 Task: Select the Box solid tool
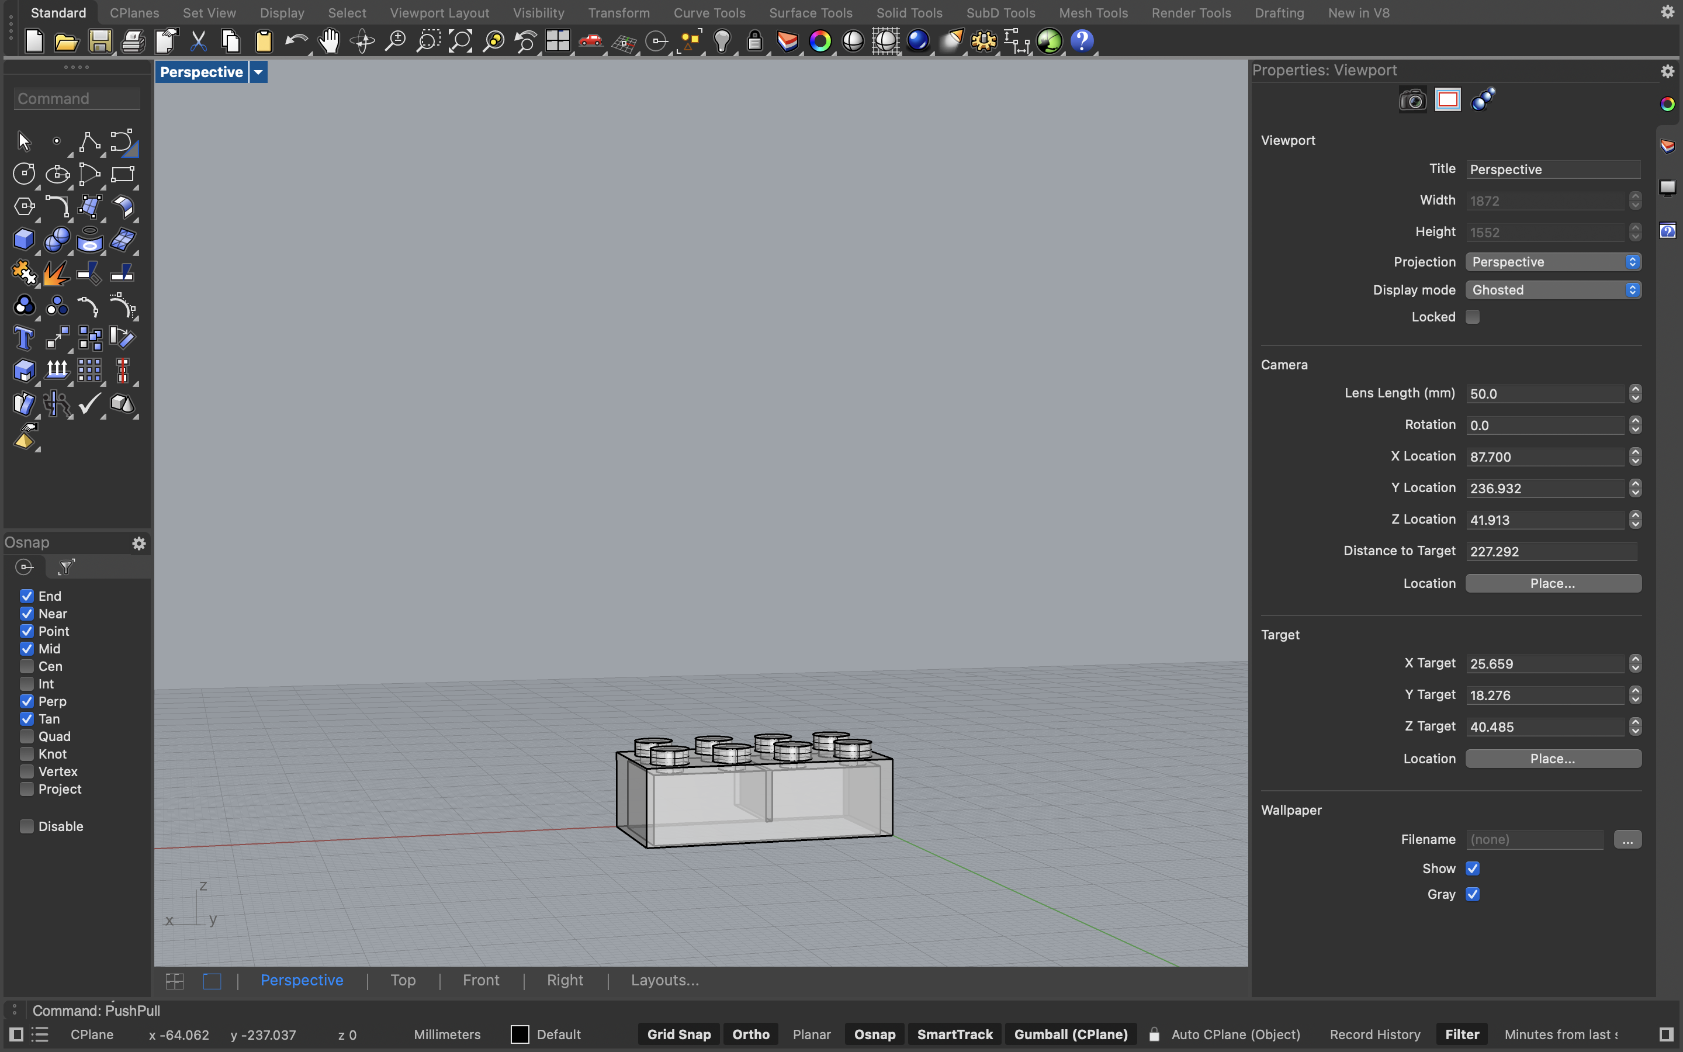[23, 240]
